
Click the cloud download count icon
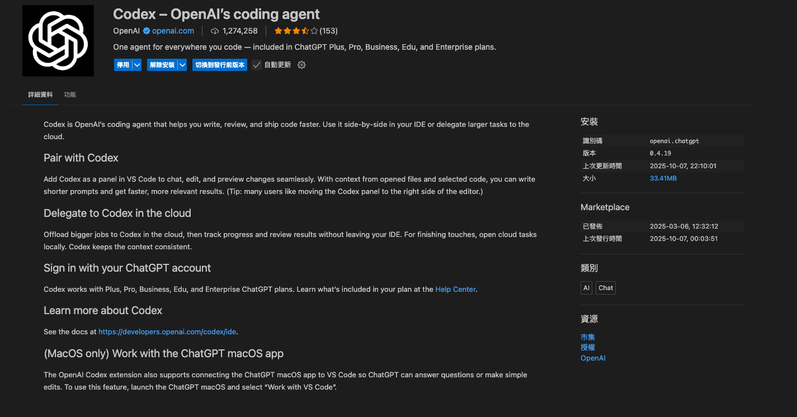pyautogui.click(x=215, y=31)
